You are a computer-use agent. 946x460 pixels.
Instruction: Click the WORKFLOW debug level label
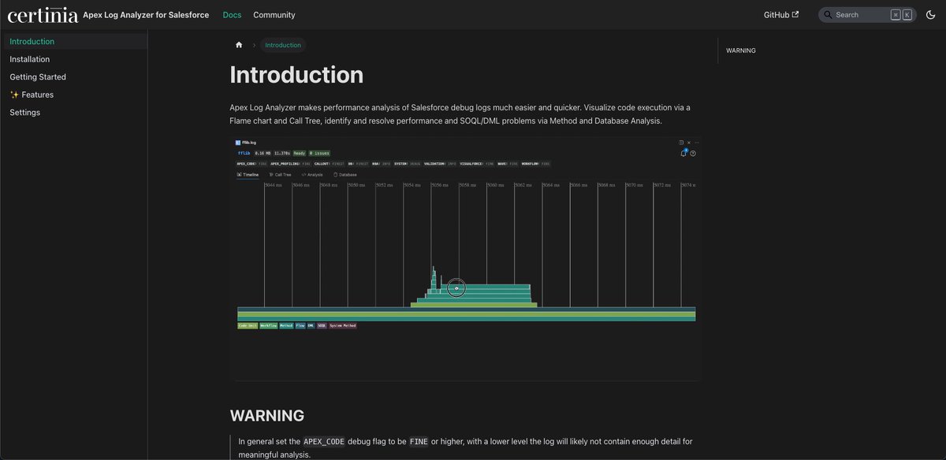535,163
